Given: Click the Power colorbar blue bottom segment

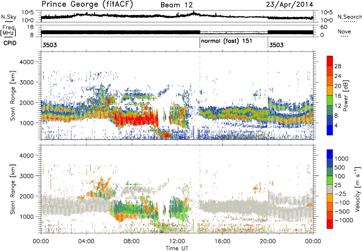Looking at the screenshot, I should pyautogui.click(x=330, y=130).
